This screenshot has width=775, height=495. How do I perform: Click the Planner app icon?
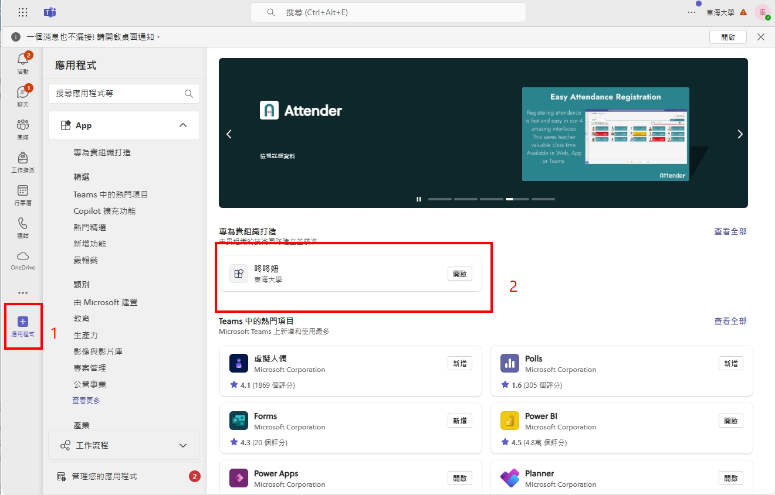[510, 478]
